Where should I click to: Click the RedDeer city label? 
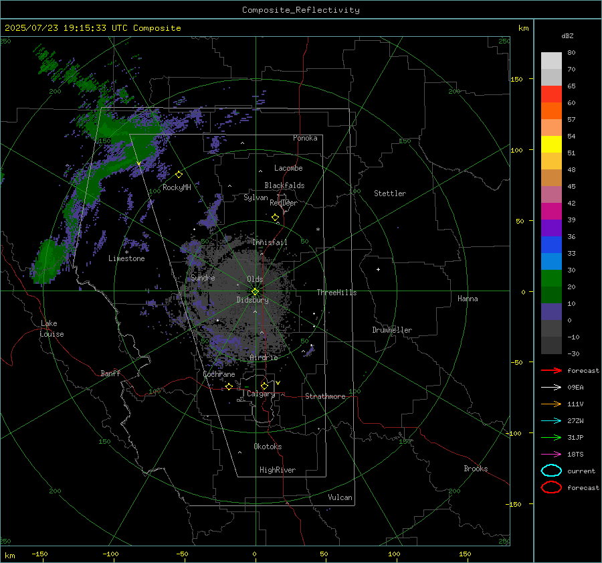point(284,203)
